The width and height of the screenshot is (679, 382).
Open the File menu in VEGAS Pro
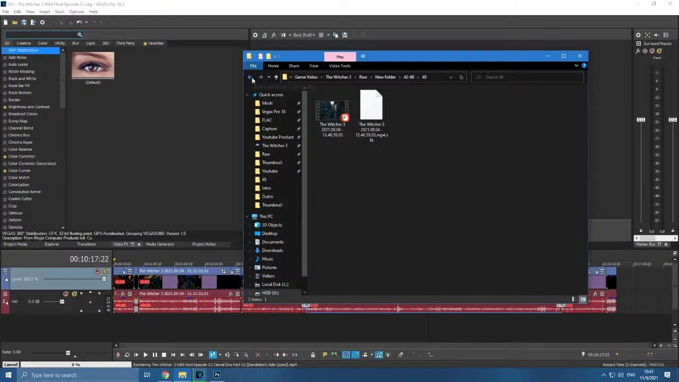coord(5,12)
